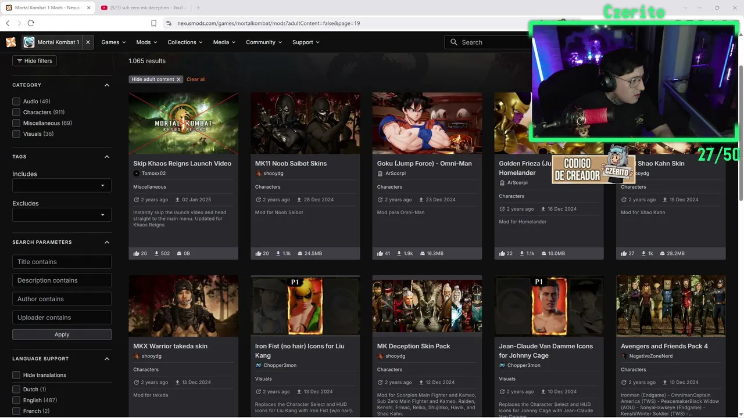
Task: Click file size icon beside 28.2MB
Action: 663,254
